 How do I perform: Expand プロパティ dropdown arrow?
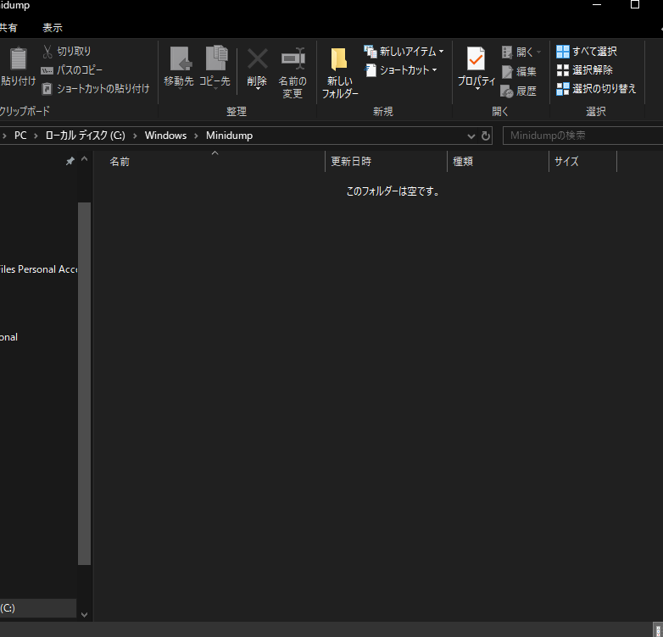point(477,89)
